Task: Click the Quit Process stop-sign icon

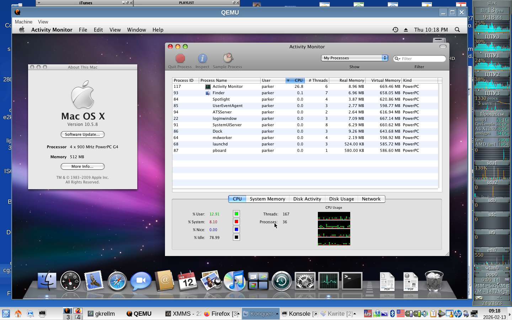Action: coord(180,58)
